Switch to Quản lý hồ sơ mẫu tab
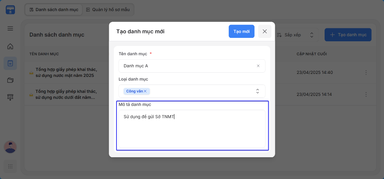384x179 pixels. pos(108,10)
